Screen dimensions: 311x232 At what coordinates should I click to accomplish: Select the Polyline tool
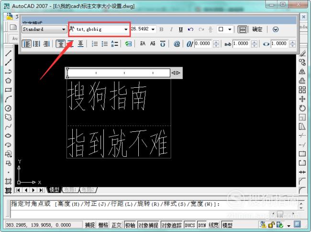click(8, 71)
